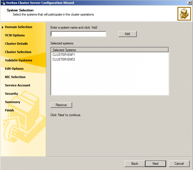Image resolution: width=193 pixels, height=170 pixels.
Task: Select the Summary step
Action: pyautogui.click(x=13, y=102)
